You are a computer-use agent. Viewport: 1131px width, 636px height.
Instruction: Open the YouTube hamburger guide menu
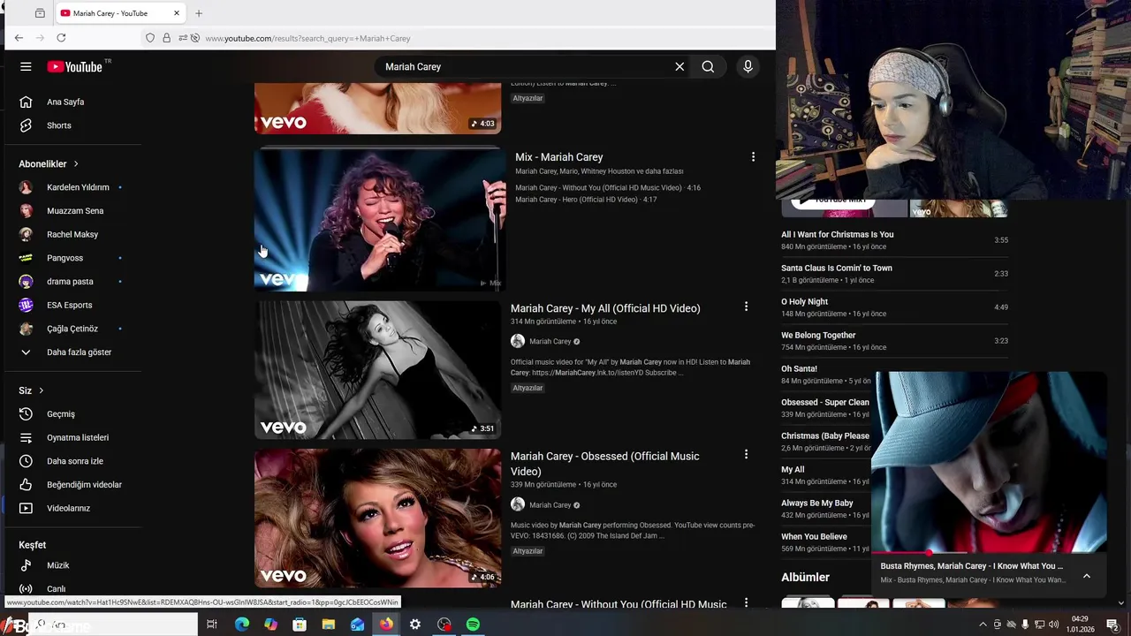pyautogui.click(x=26, y=66)
